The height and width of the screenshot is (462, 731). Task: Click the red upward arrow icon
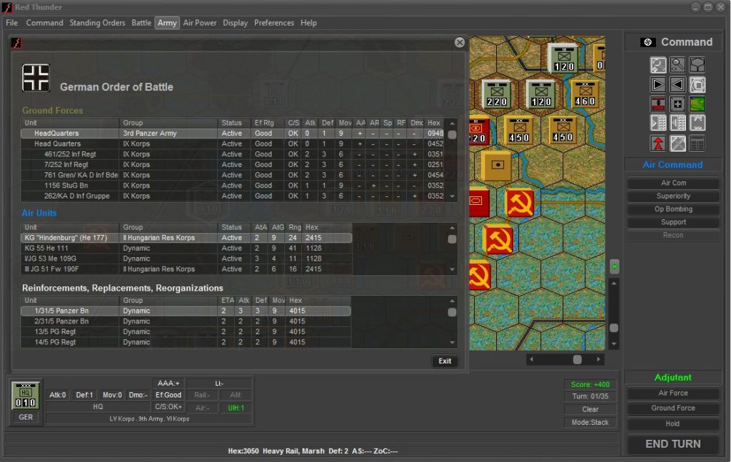(x=658, y=143)
